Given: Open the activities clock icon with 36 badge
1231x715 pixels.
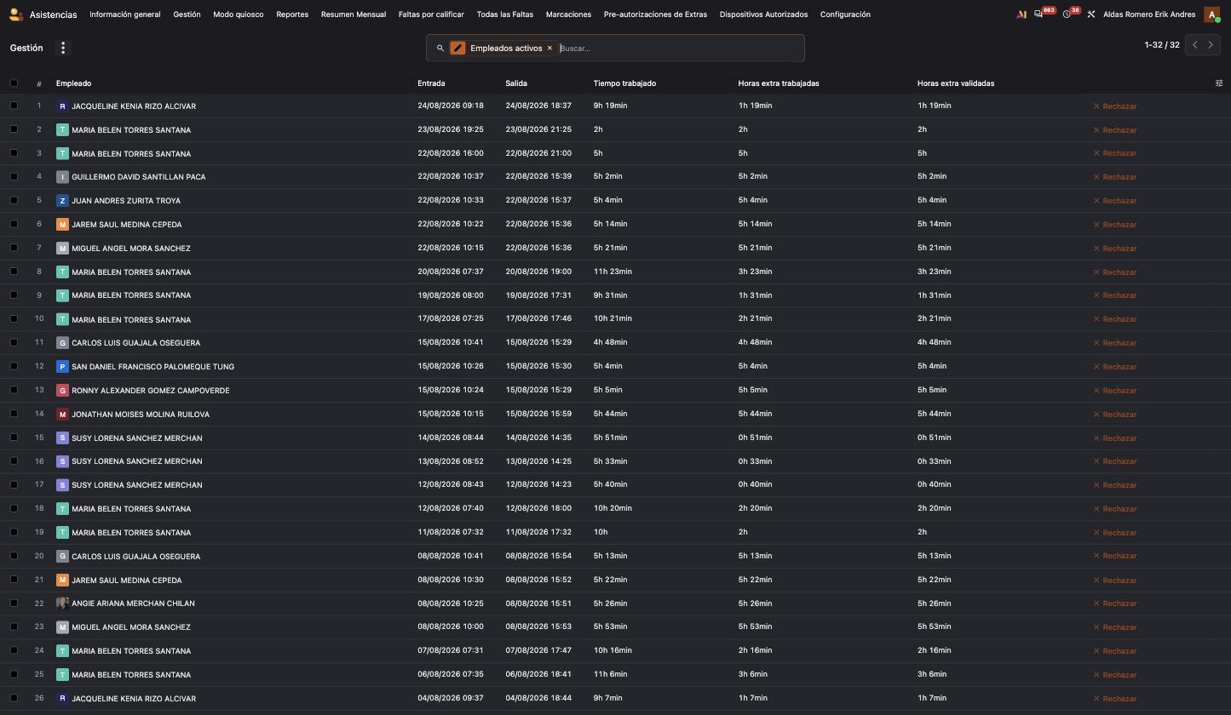Looking at the screenshot, I should [1067, 14].
